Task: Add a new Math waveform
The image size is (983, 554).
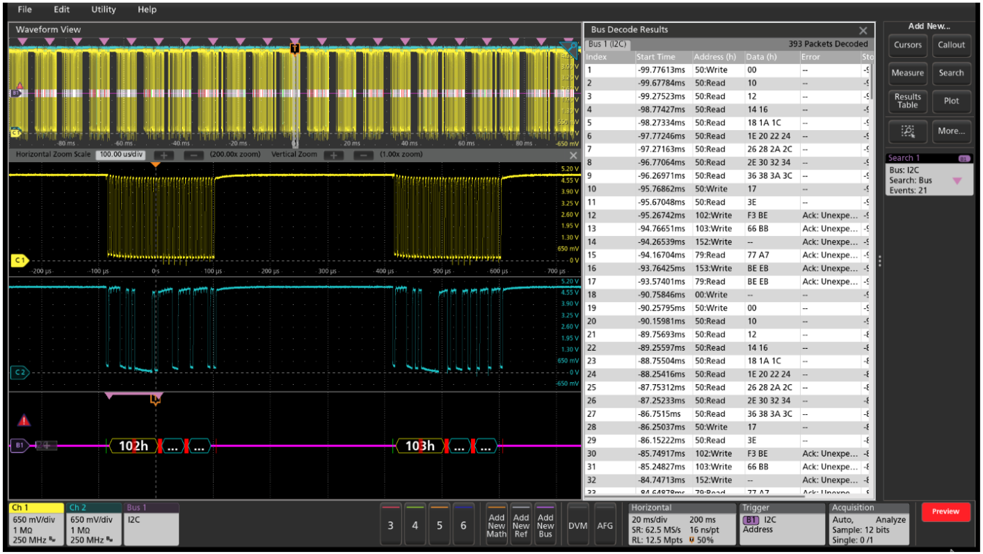Action: [x=496, y=525]
